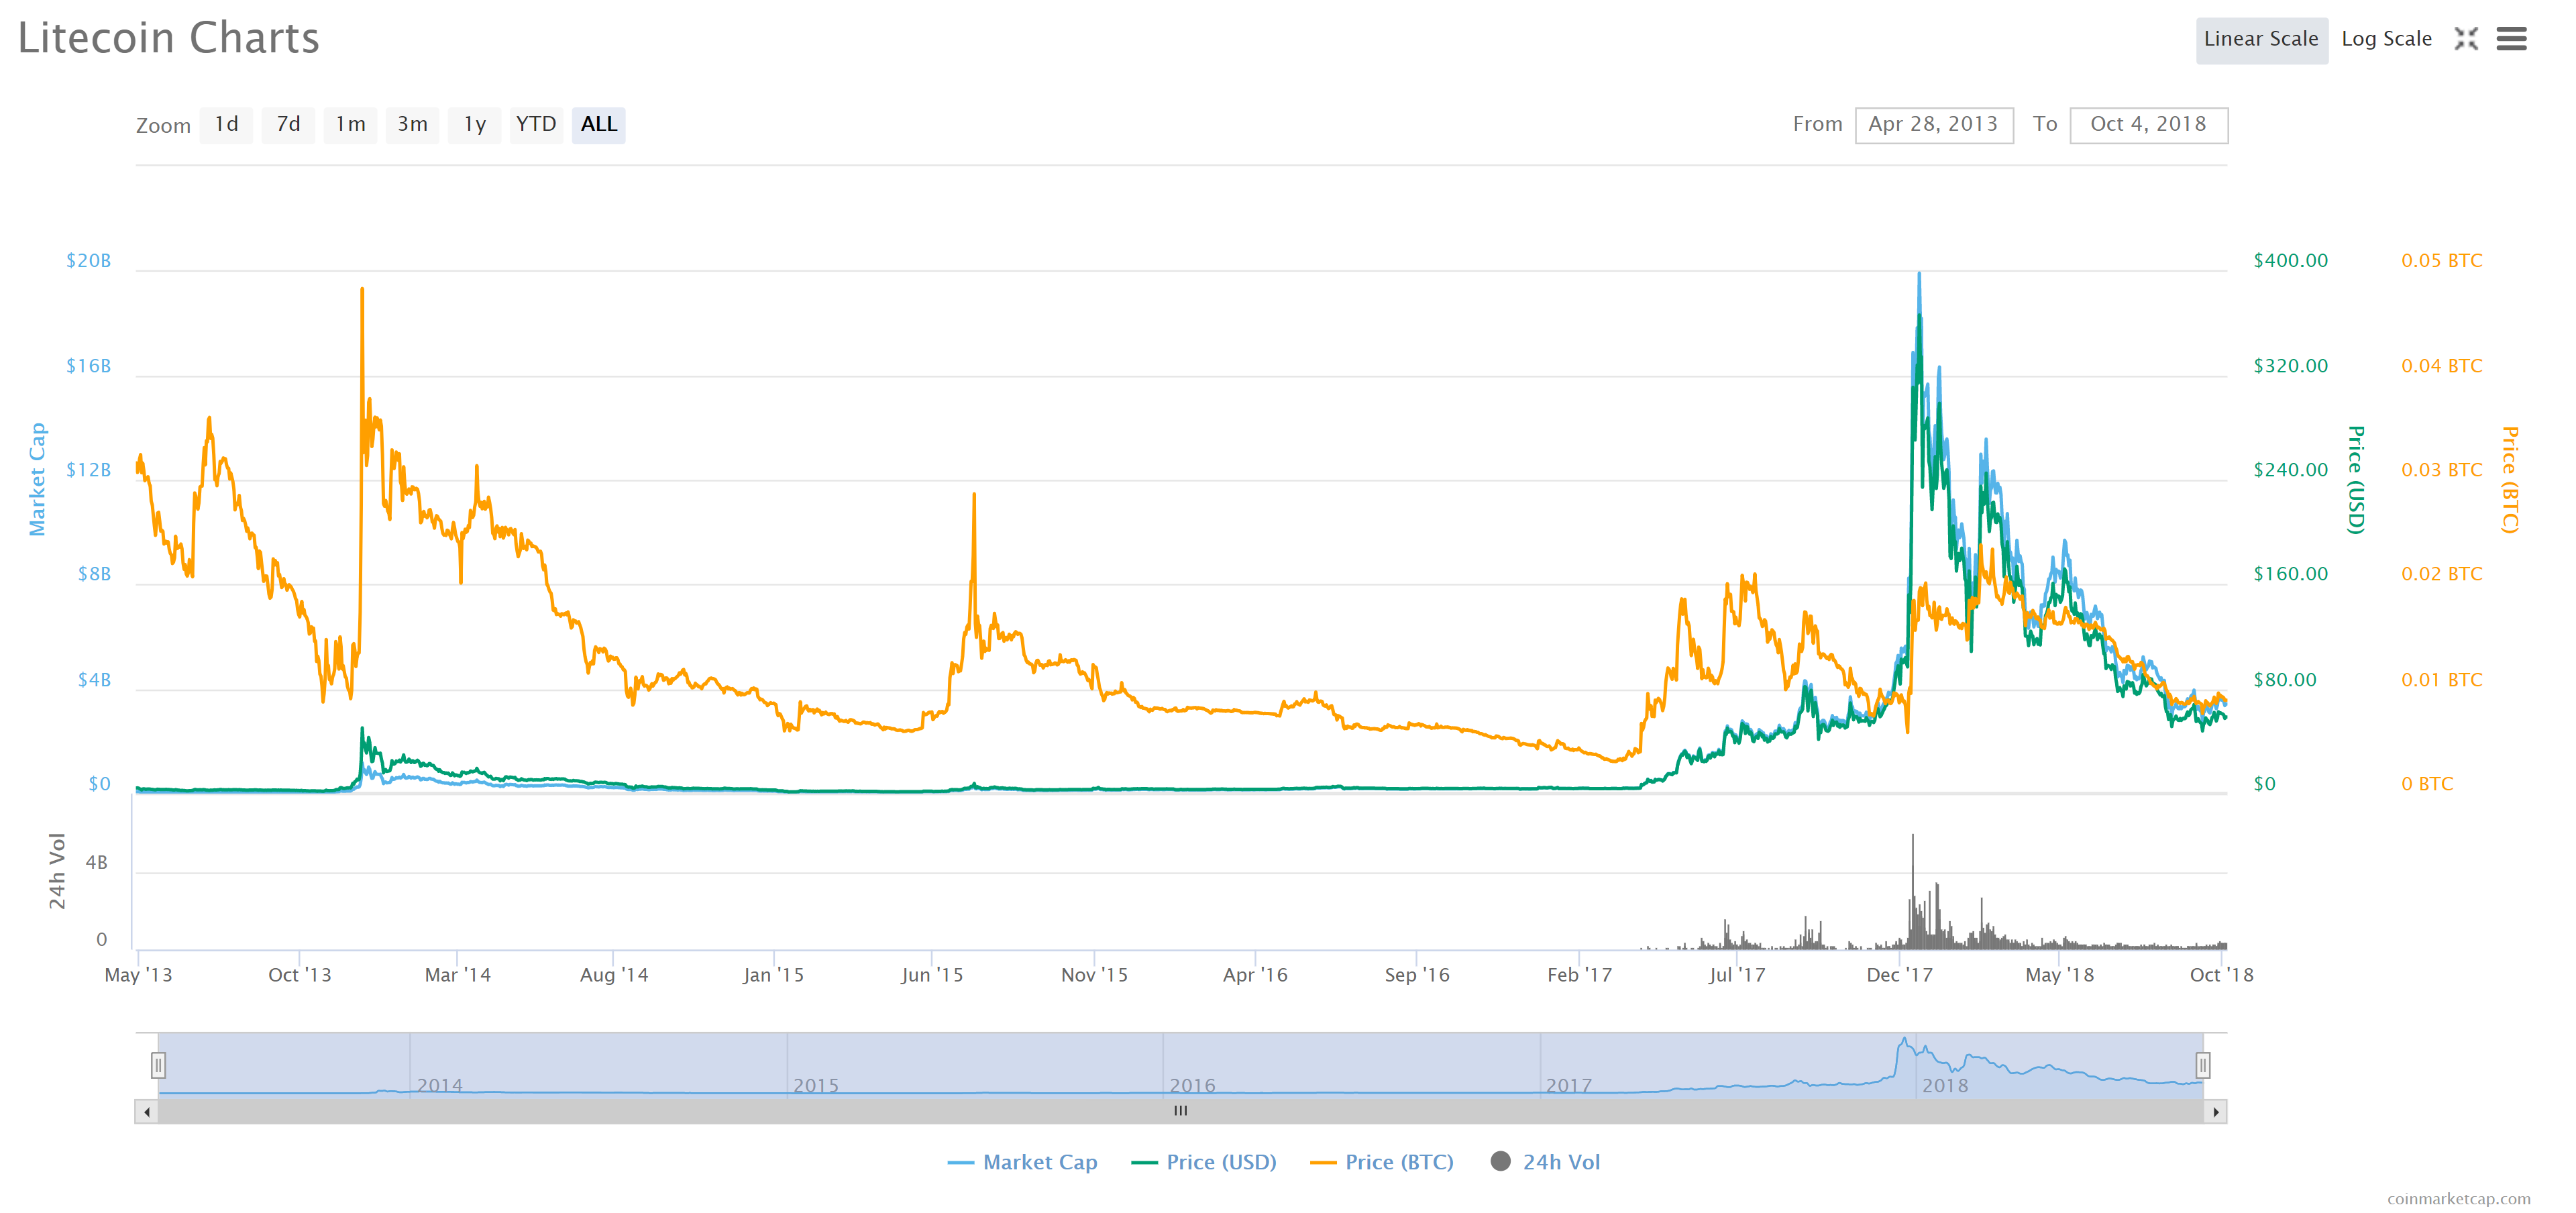Click the Jun '15 x-axis label
The height and width of the screenshot is (1213, 2576).
click(x=932, y=975)
